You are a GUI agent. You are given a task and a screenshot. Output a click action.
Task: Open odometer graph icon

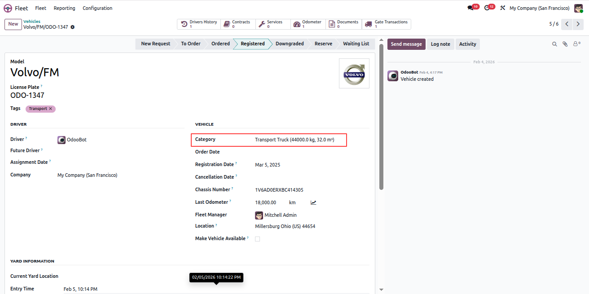pos(313,202)
